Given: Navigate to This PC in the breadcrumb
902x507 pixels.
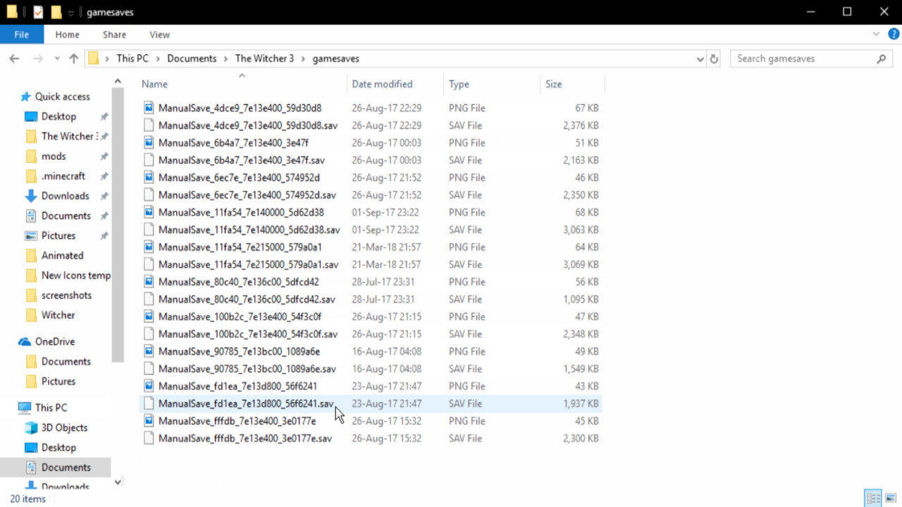Looking at the screenshot, I should pyautogui.click(x=132, y=58).
